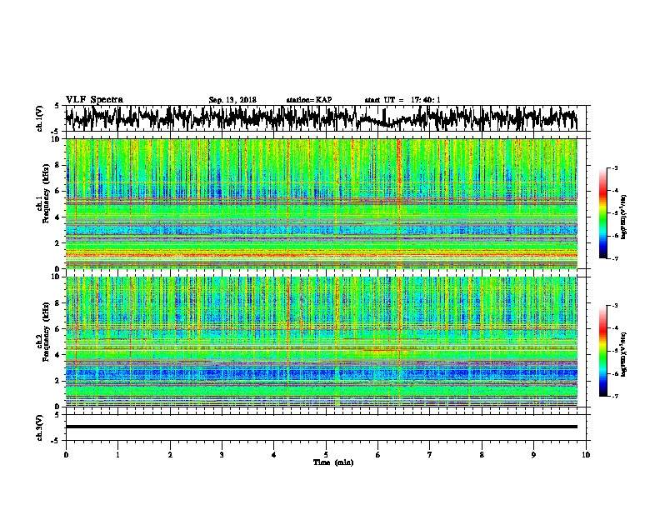Click the ch.2 spectrogram panel

tap(321, 342)
